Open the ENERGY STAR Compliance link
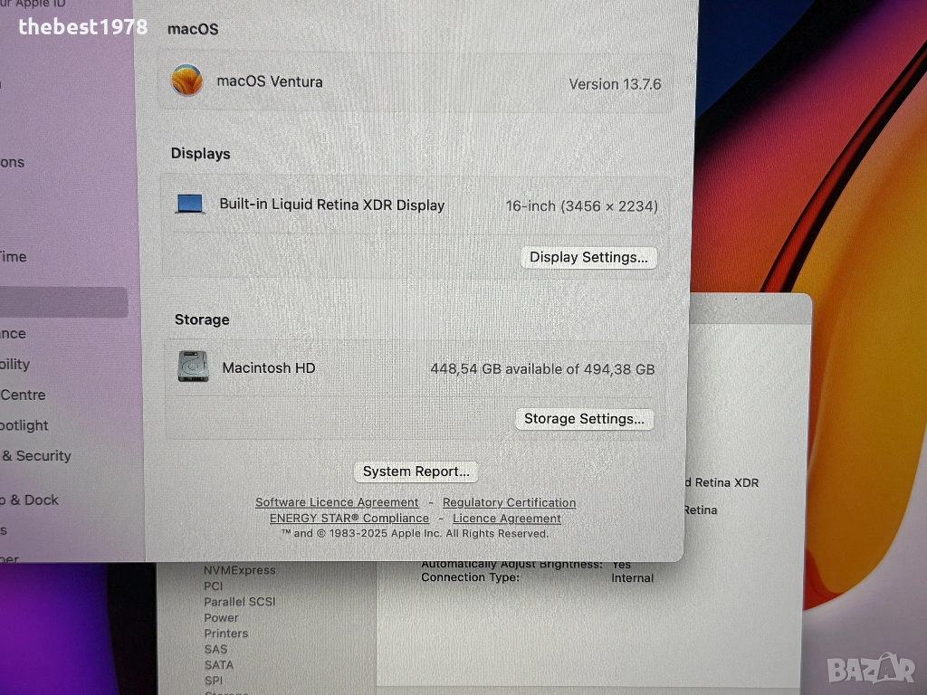Image resolution: width=927 pixels, height=695 pixels. coord(349,519)
